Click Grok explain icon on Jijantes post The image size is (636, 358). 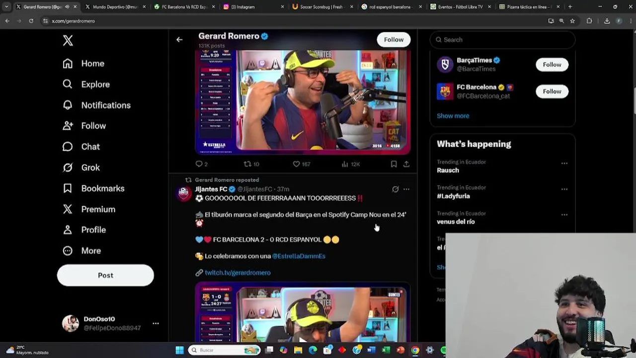(396, 189)
